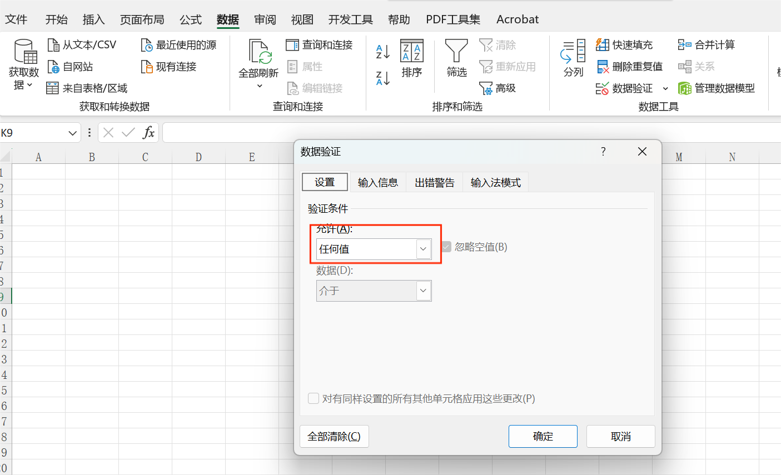Screen dimensions: 781x475
Task: Switch to the 视图 ribbon tab
Action: pos(302,19)
